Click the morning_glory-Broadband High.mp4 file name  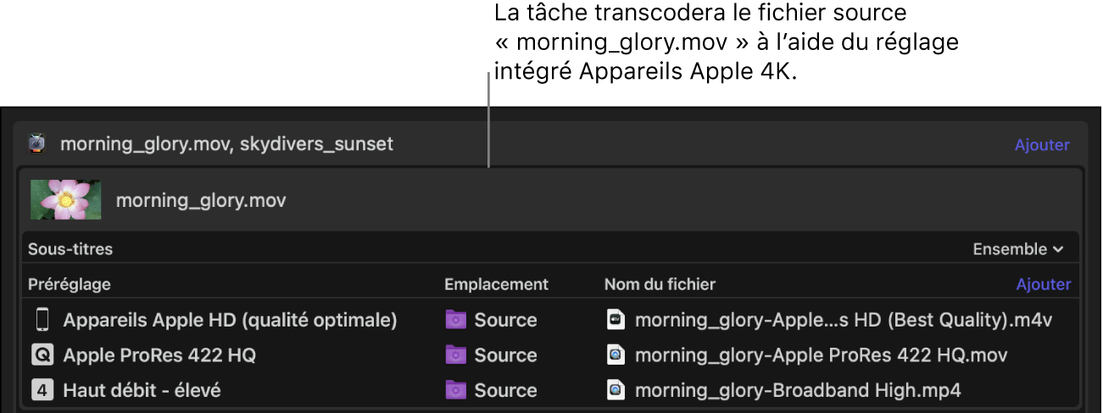798,390
